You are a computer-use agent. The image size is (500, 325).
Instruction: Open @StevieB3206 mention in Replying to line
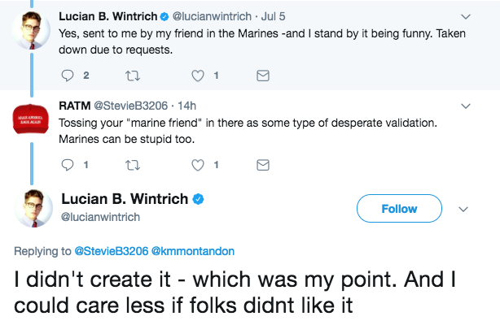(x=111, y=250)
